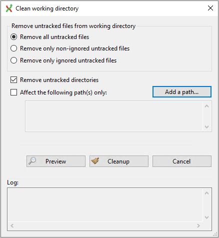Viewport: 219px width, 238px height.
Task: Click Log horizontal scroll right arrow
Action: (198, 225)
